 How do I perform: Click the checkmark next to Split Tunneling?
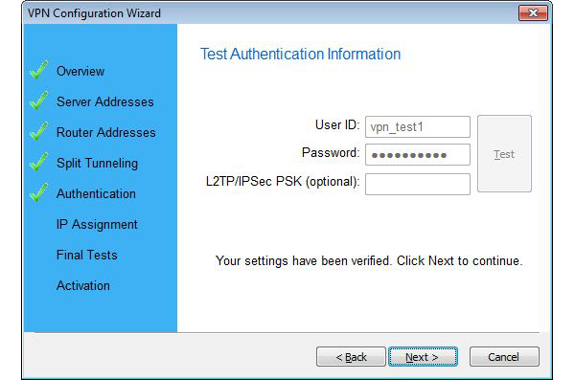tap(39, 162)
